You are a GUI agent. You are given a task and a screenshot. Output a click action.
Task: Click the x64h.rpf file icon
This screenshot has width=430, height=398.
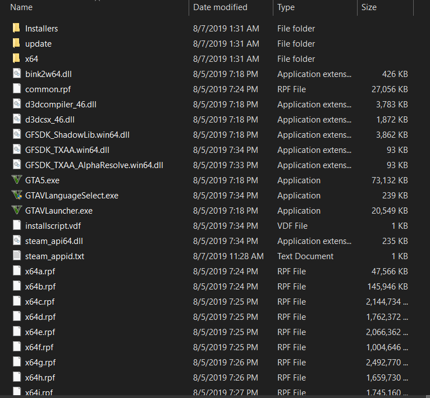[17, 377]
